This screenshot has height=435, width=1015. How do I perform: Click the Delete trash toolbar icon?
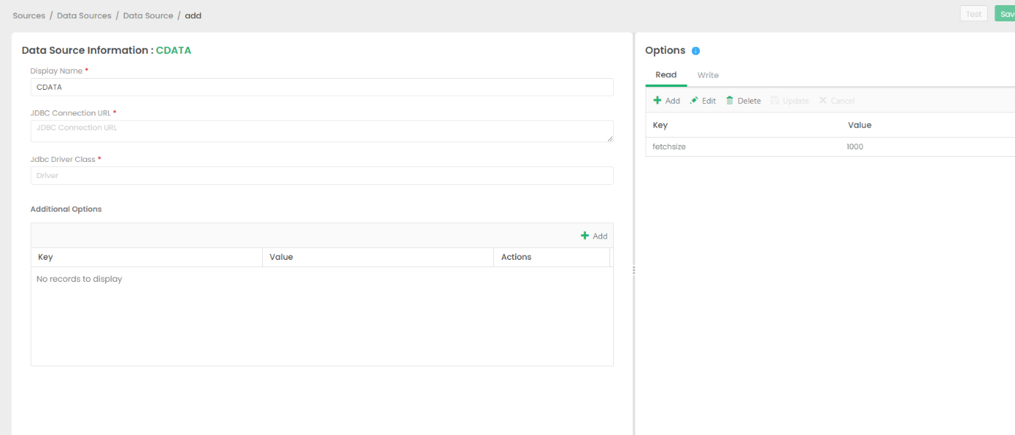(x=730, y=101)
